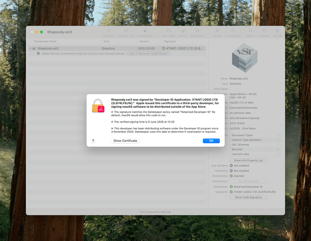Sort by the Version column header

(x=144, y=41)
